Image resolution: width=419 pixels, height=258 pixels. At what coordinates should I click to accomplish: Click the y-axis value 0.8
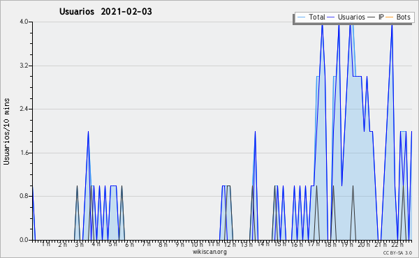[24, 197]
